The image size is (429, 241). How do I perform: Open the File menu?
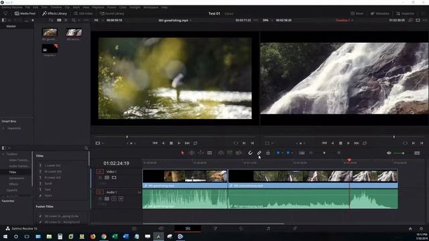tap(27, 7)
